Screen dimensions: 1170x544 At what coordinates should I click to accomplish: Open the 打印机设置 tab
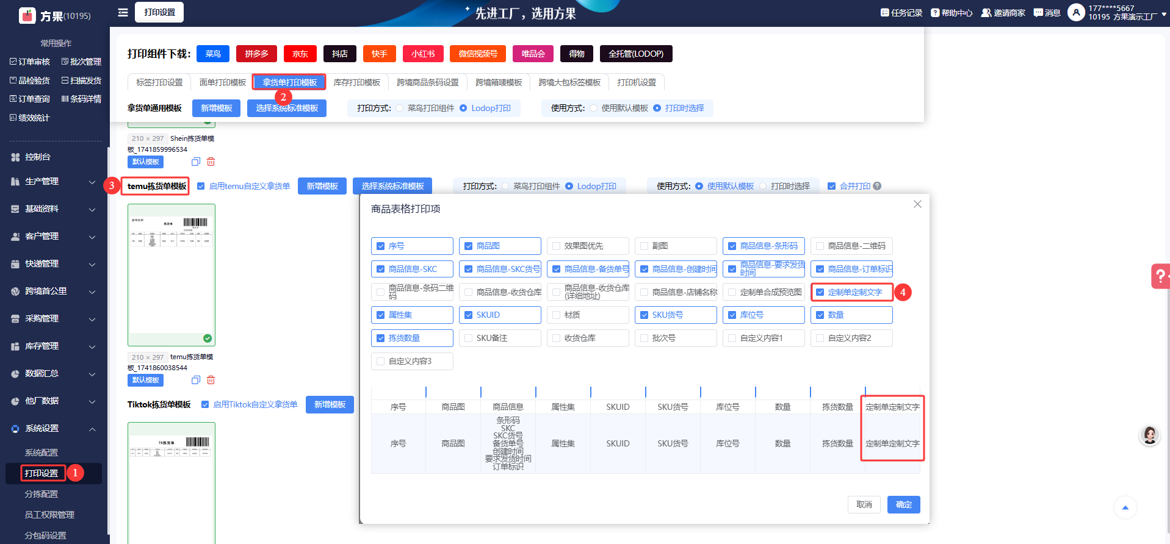click(636, 82)
